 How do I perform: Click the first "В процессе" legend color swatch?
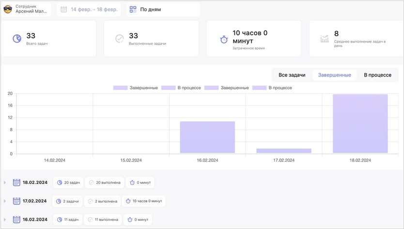(x=168, y=88)
